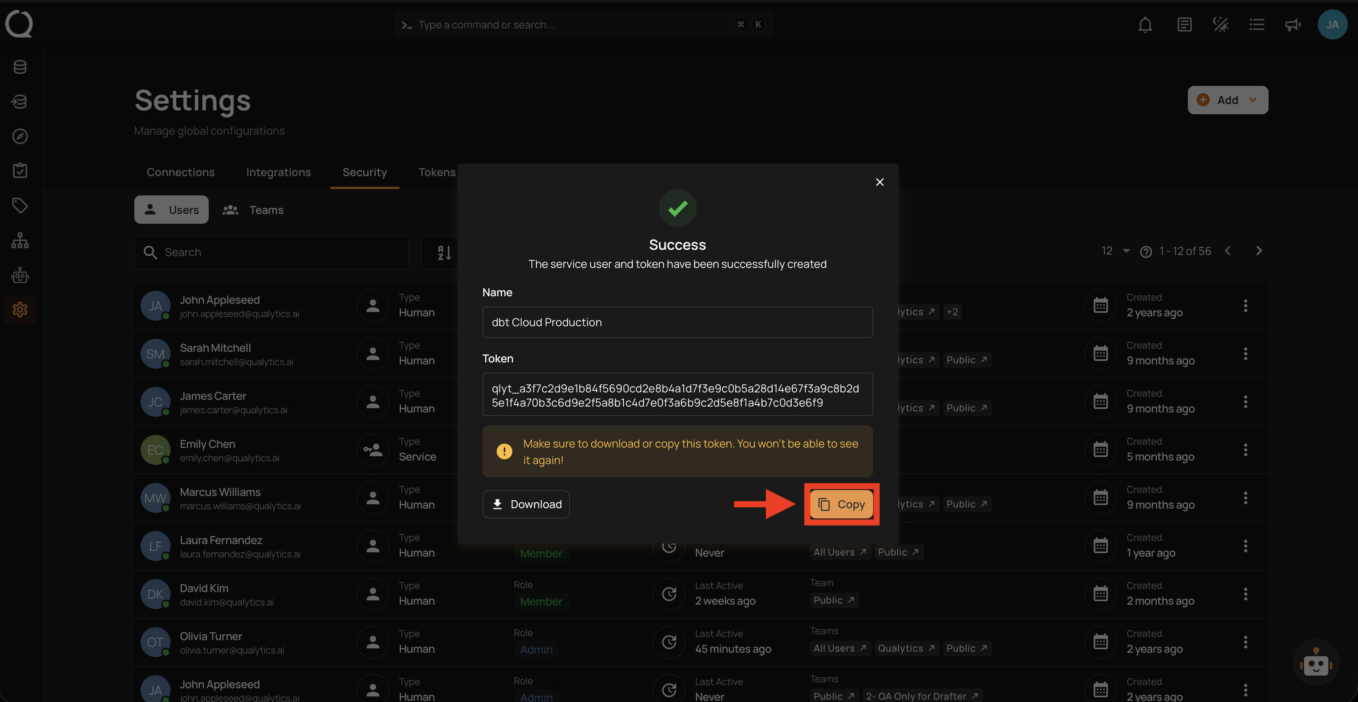Open the checks clipboard icon in sidebar

[20, 170]
